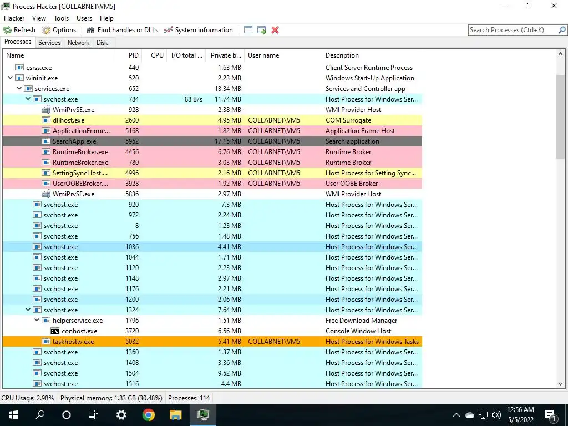Sort by the PID column header

coord(128,55)
